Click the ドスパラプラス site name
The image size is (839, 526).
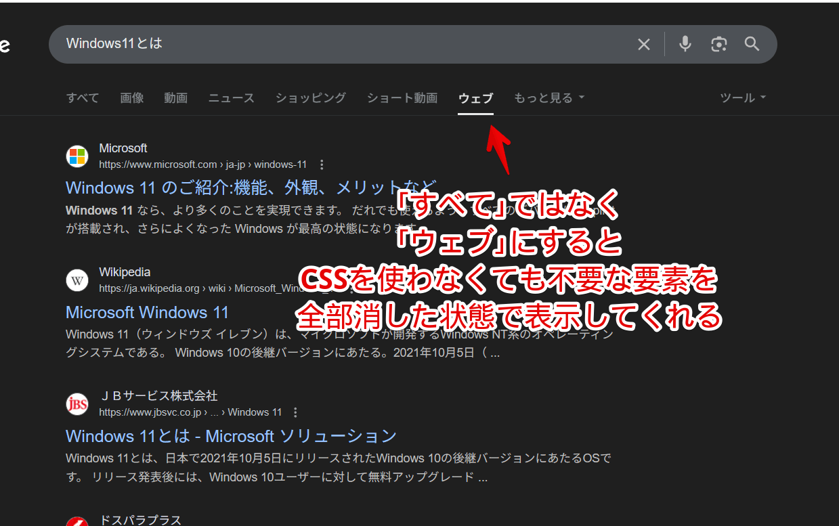(x=140, y=520)
